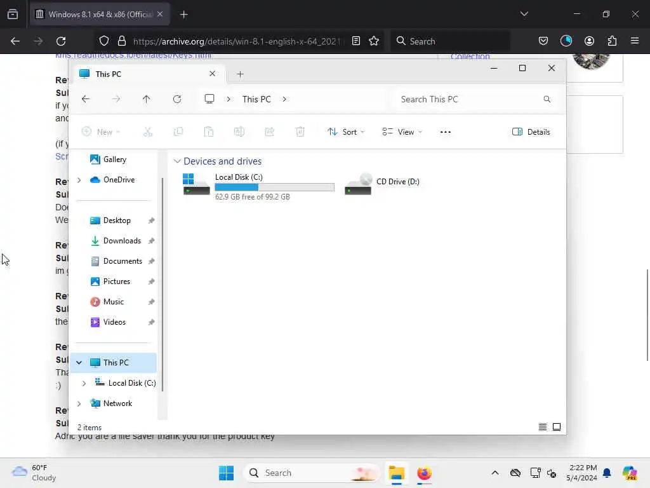Screen dimensions: 650x488
Task: Open the Sort dropdown
Action: tap(346, 132)
